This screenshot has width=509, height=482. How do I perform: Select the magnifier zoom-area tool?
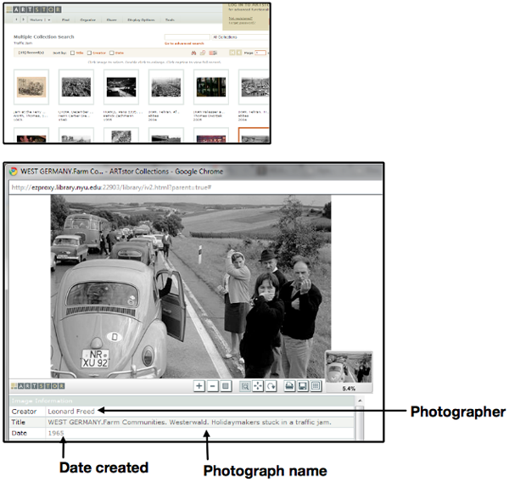pyautogui.click(x=244, y=386)
